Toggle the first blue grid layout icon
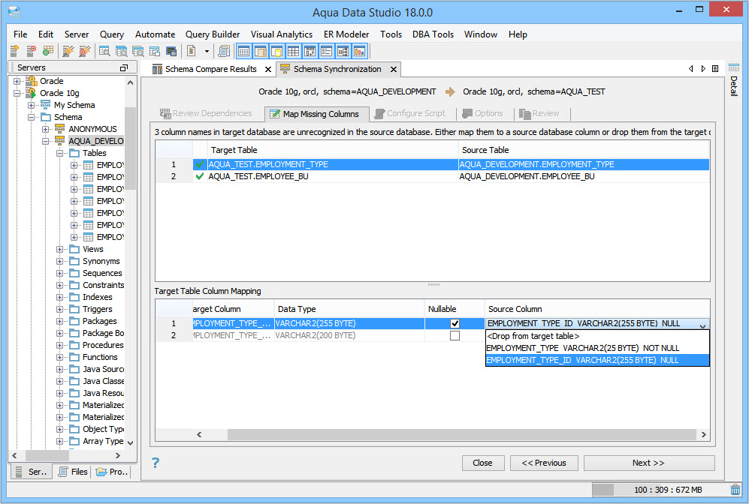 (x=243, y=51)
